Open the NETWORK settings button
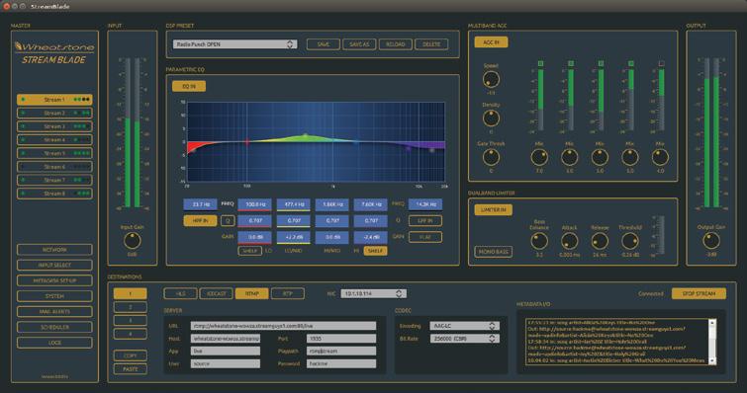Viewport: 747px width, 393px height. point(54,250)
